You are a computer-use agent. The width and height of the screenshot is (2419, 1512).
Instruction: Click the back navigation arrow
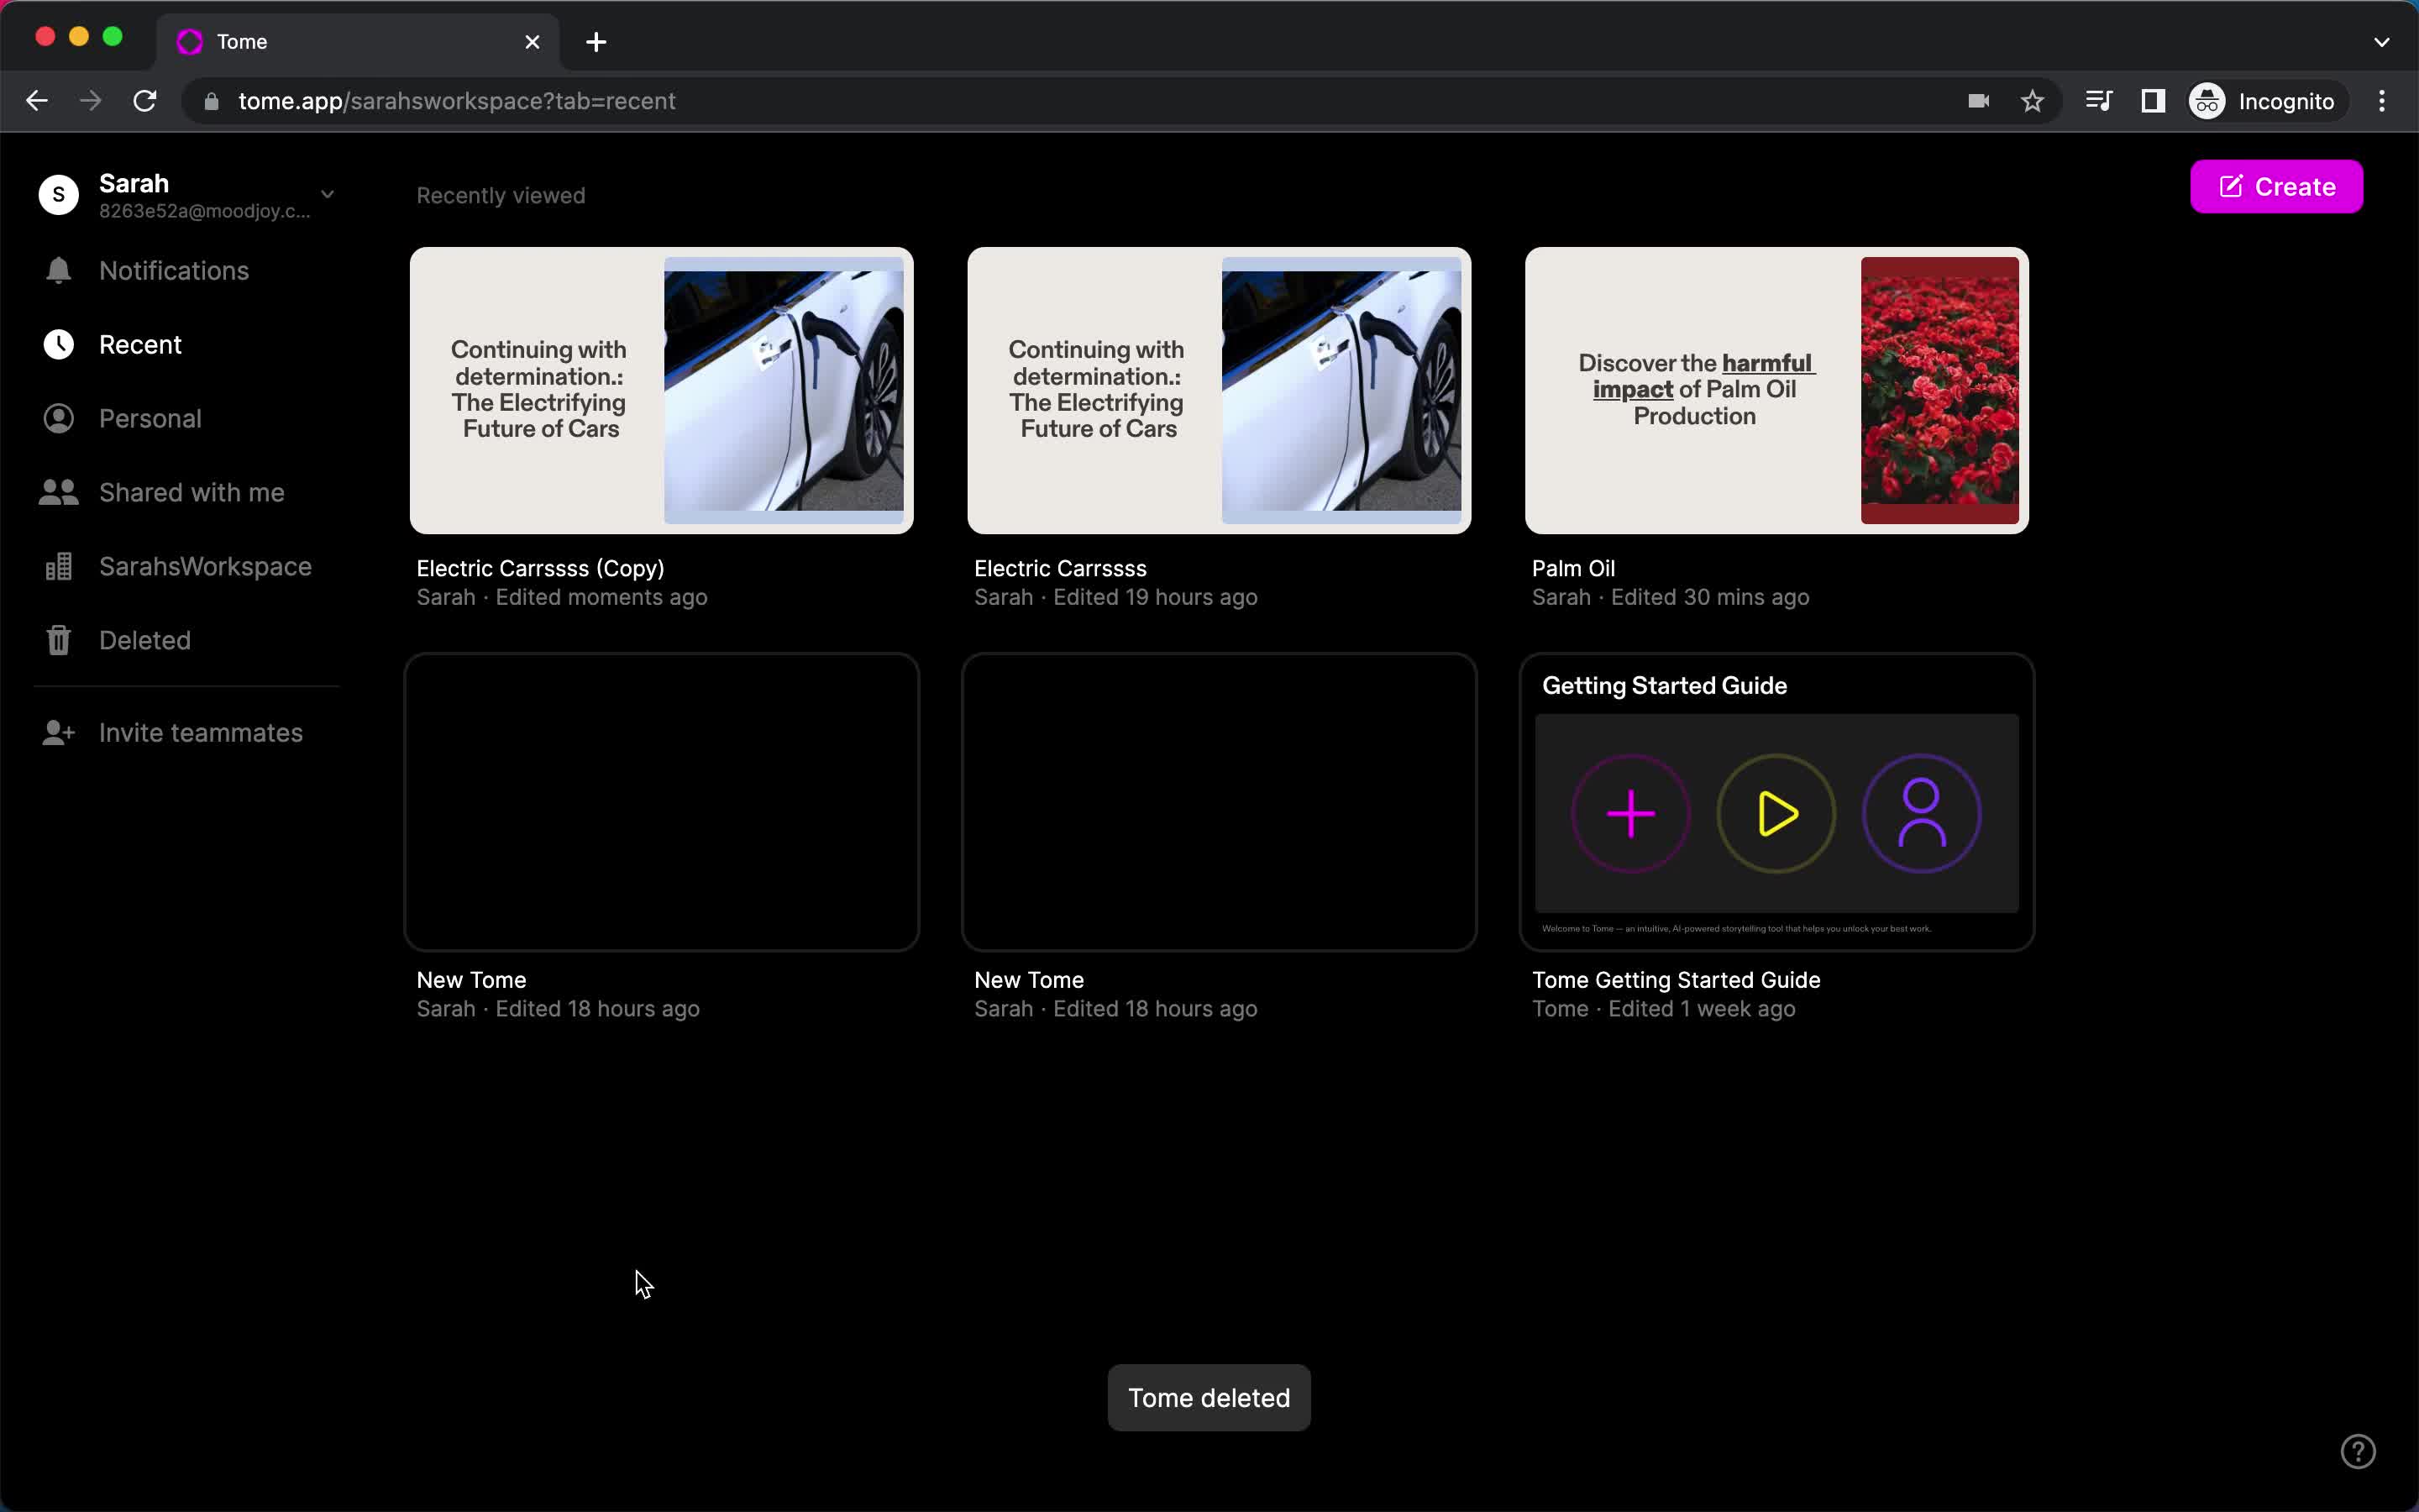pyautogui.click(x=37, y=101)
